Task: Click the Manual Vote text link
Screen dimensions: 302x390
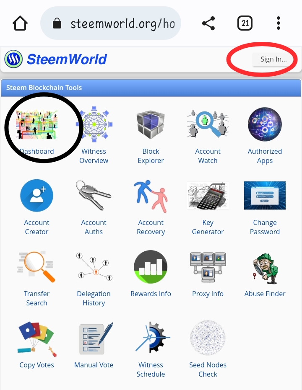Action: [94, 365]
